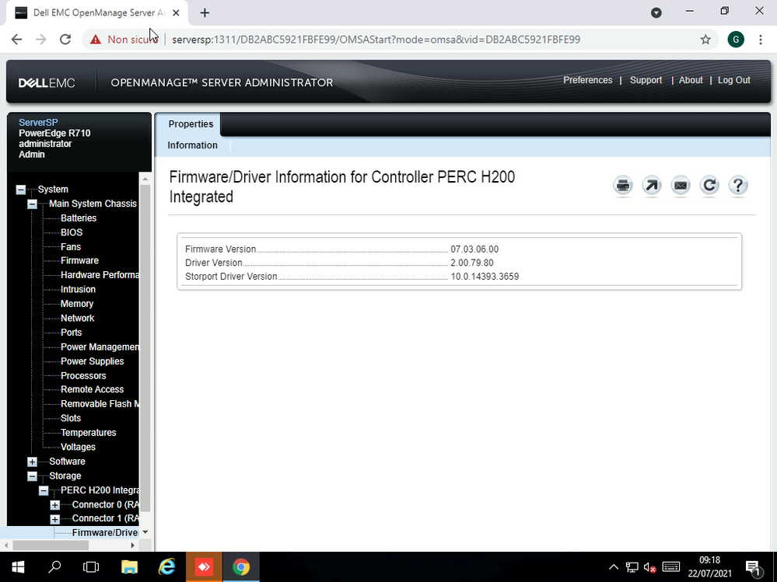Screen dimensions: 777x582
Task: Select Processors tree item
Action: (83, 376)
